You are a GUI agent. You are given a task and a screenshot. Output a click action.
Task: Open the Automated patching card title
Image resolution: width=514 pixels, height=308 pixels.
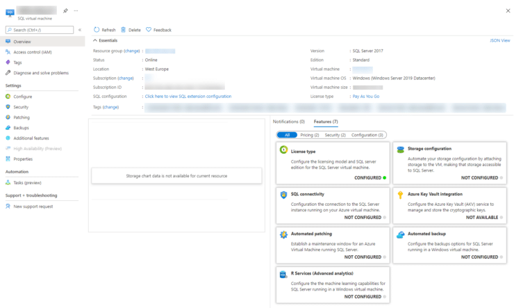[x=311, y=234]
